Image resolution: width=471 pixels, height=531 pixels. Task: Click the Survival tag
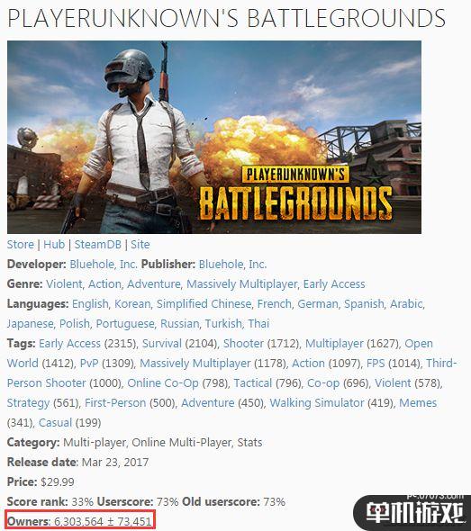pyautogui.click(x=162, y=344)
